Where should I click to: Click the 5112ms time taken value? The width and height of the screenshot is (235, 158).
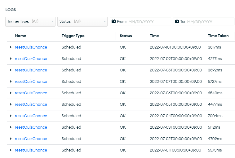click(x=214, y=127)
